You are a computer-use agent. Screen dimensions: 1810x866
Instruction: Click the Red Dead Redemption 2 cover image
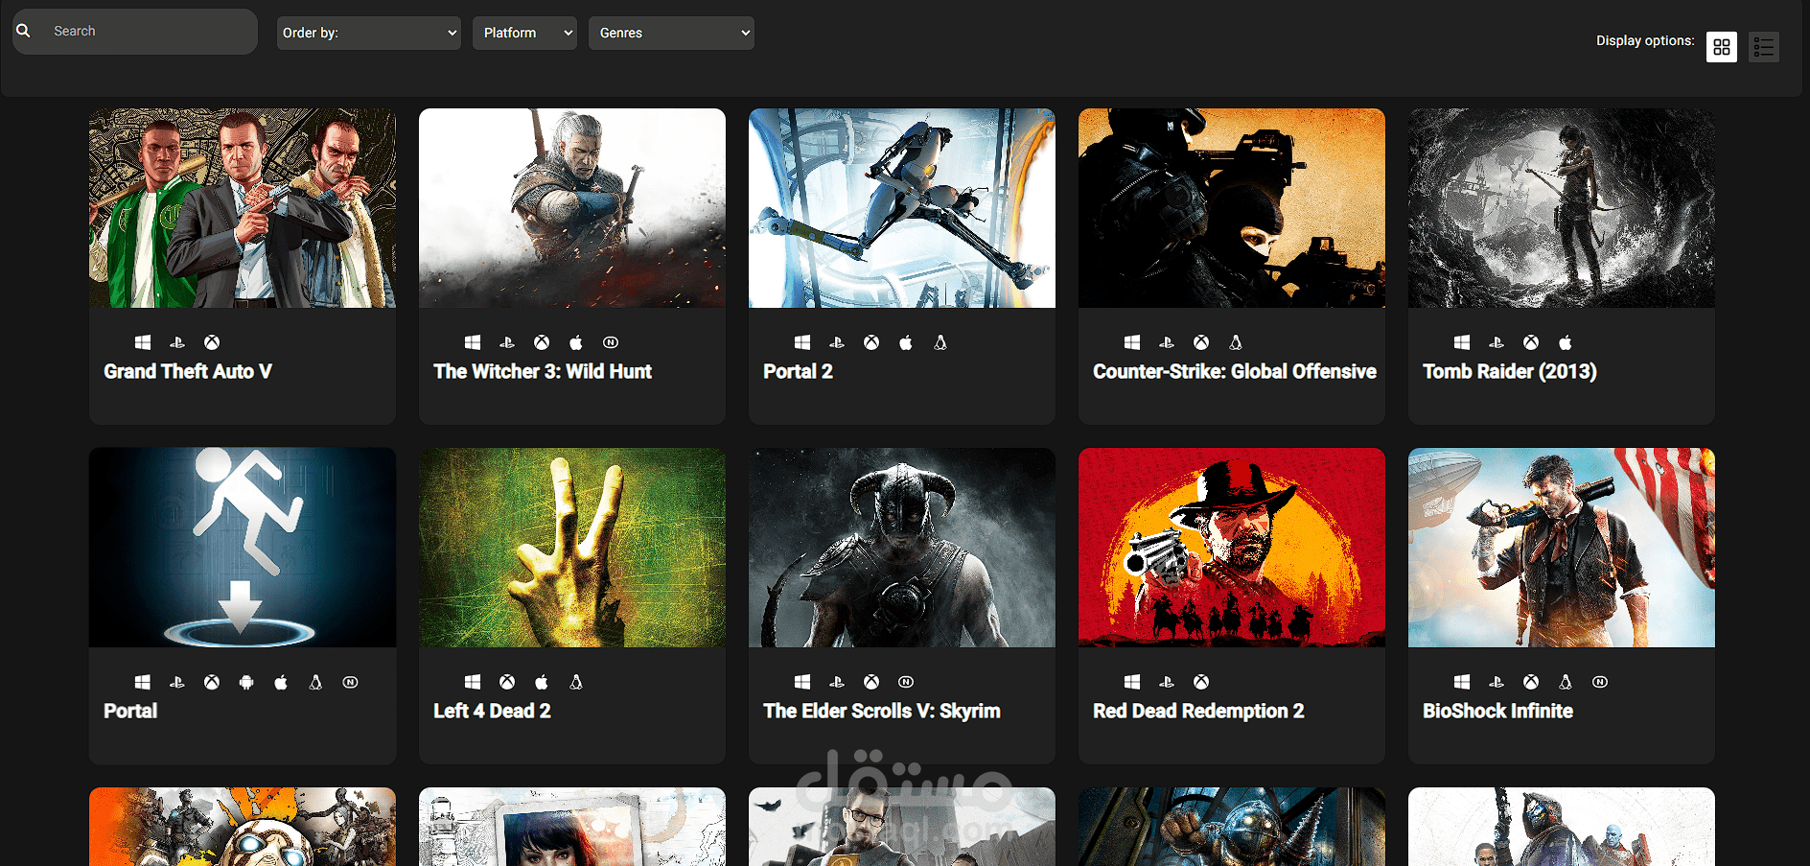coord(1232,548)
